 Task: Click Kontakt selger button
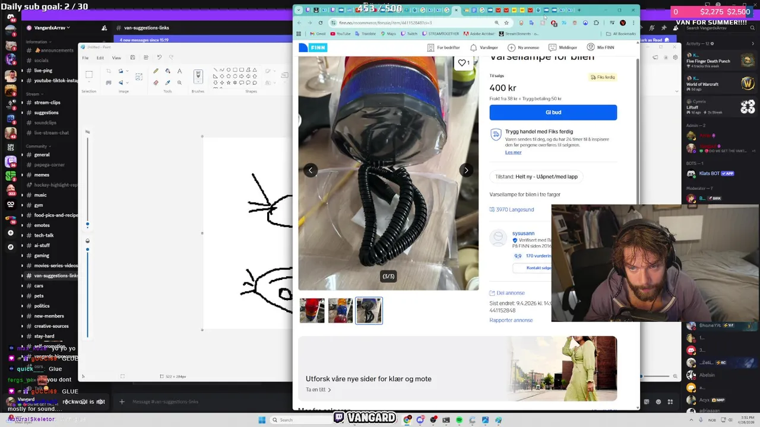(539, 268)
